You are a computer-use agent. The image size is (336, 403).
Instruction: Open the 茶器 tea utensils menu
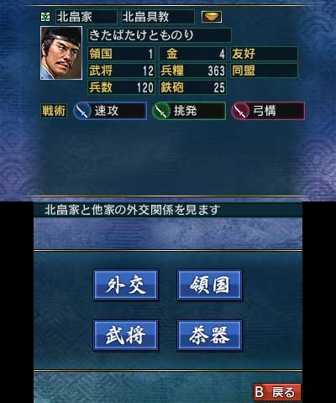(x=209, y=335)
